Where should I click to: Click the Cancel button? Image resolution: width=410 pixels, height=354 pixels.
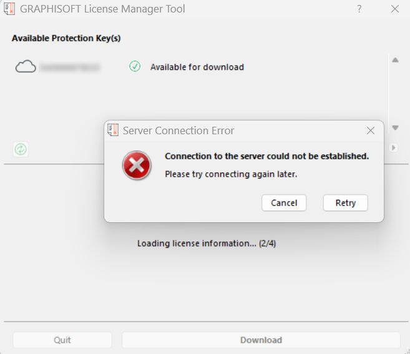[284, 203]
